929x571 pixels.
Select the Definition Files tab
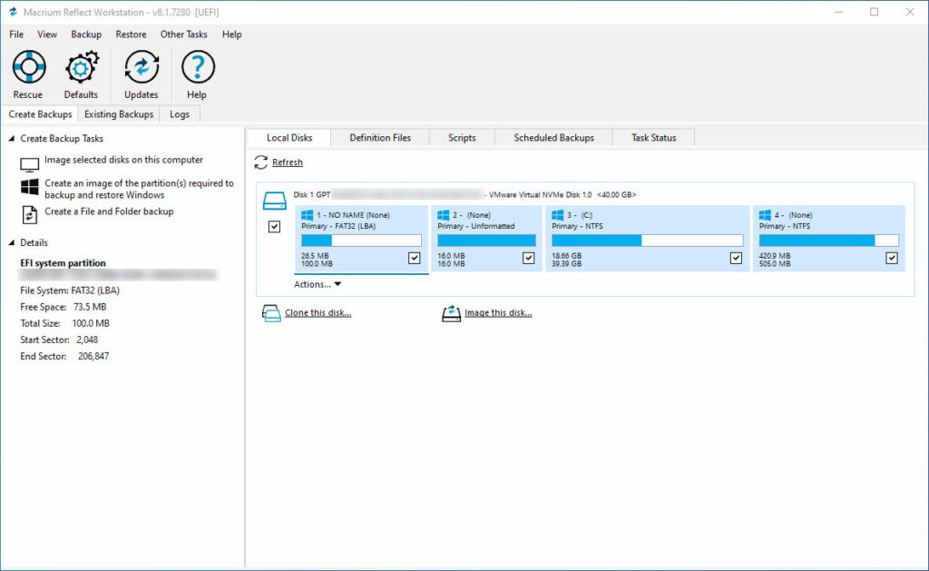click(x=380, y=138)
